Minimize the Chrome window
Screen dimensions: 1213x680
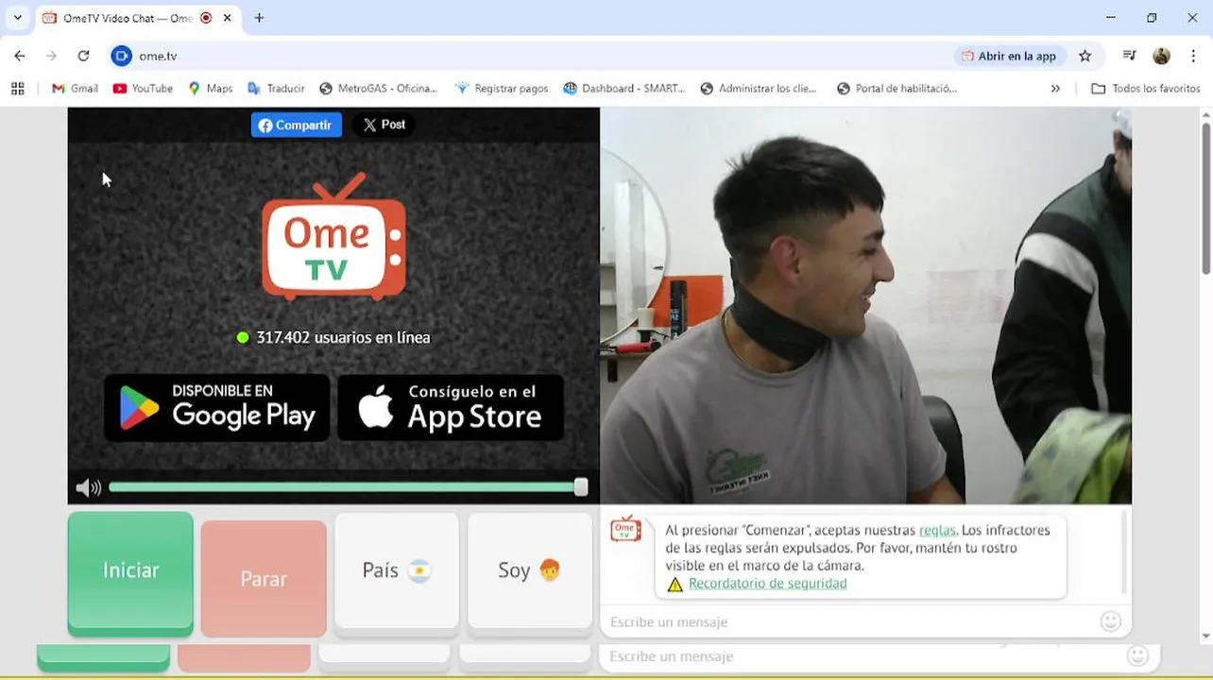click(1111, 18)
